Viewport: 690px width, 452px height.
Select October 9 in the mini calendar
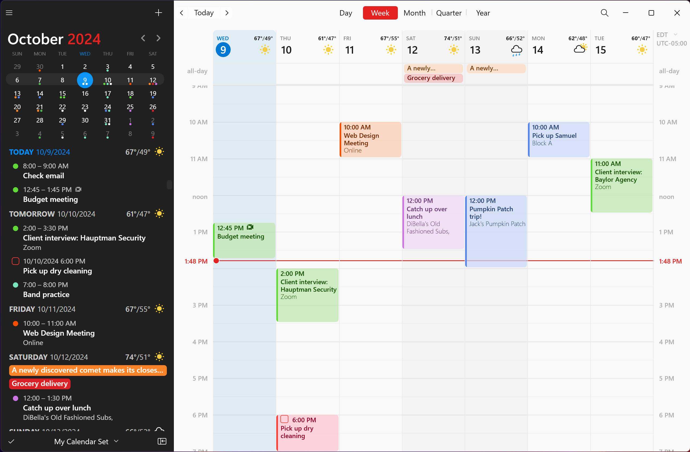[85, 80]
